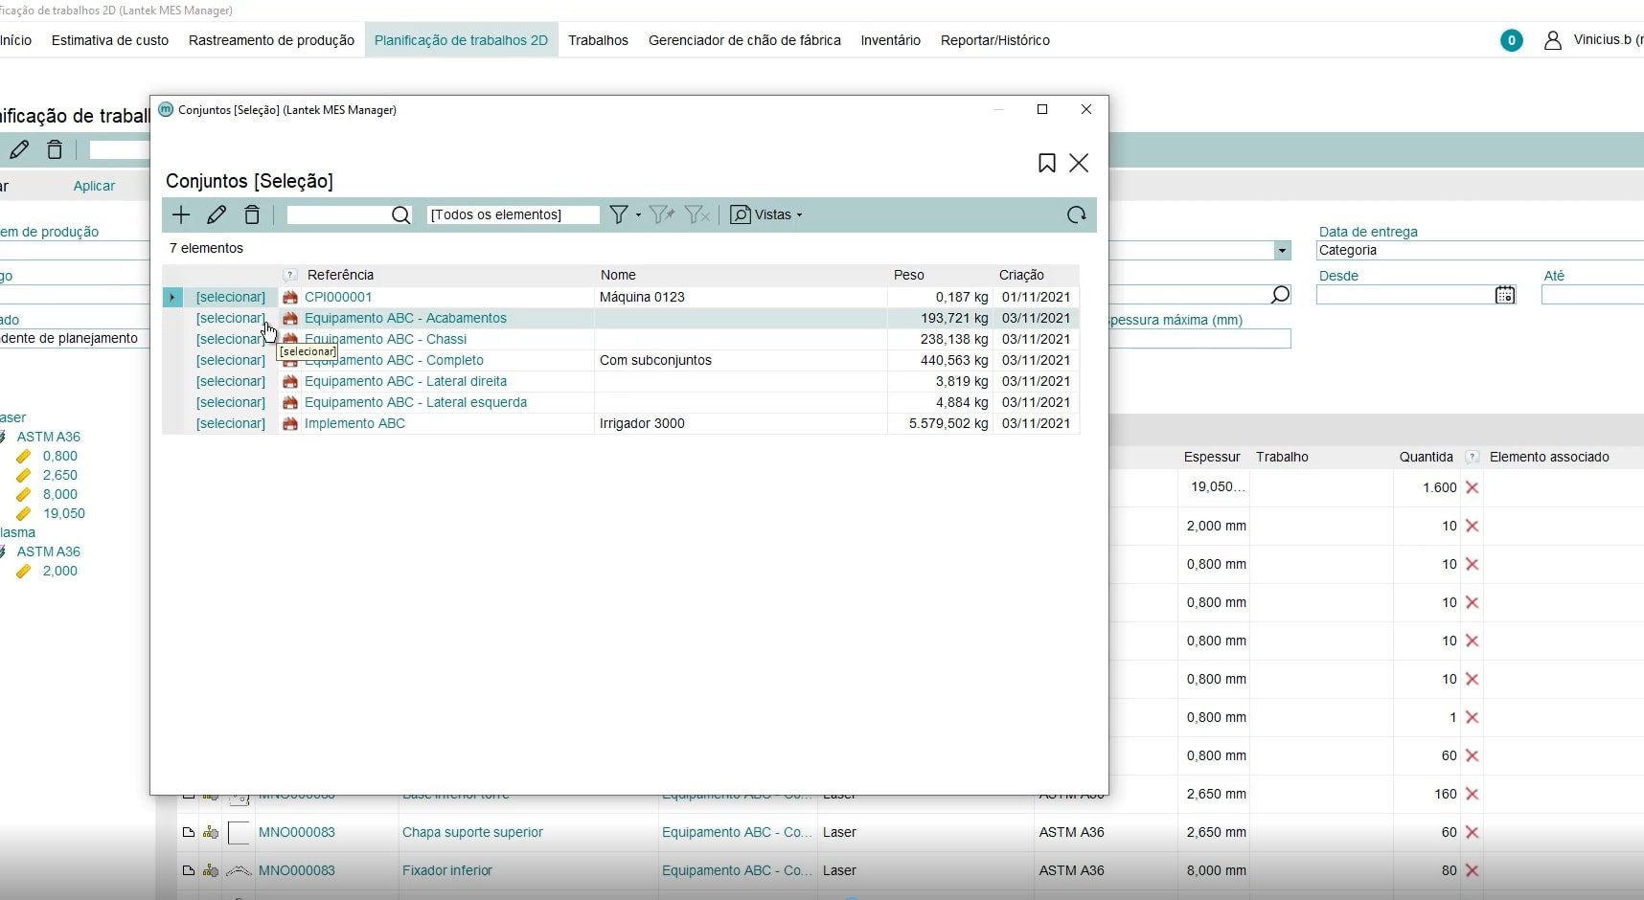Go to Início menu
This screenshot has height=900, width=1644.
(16, 40)
